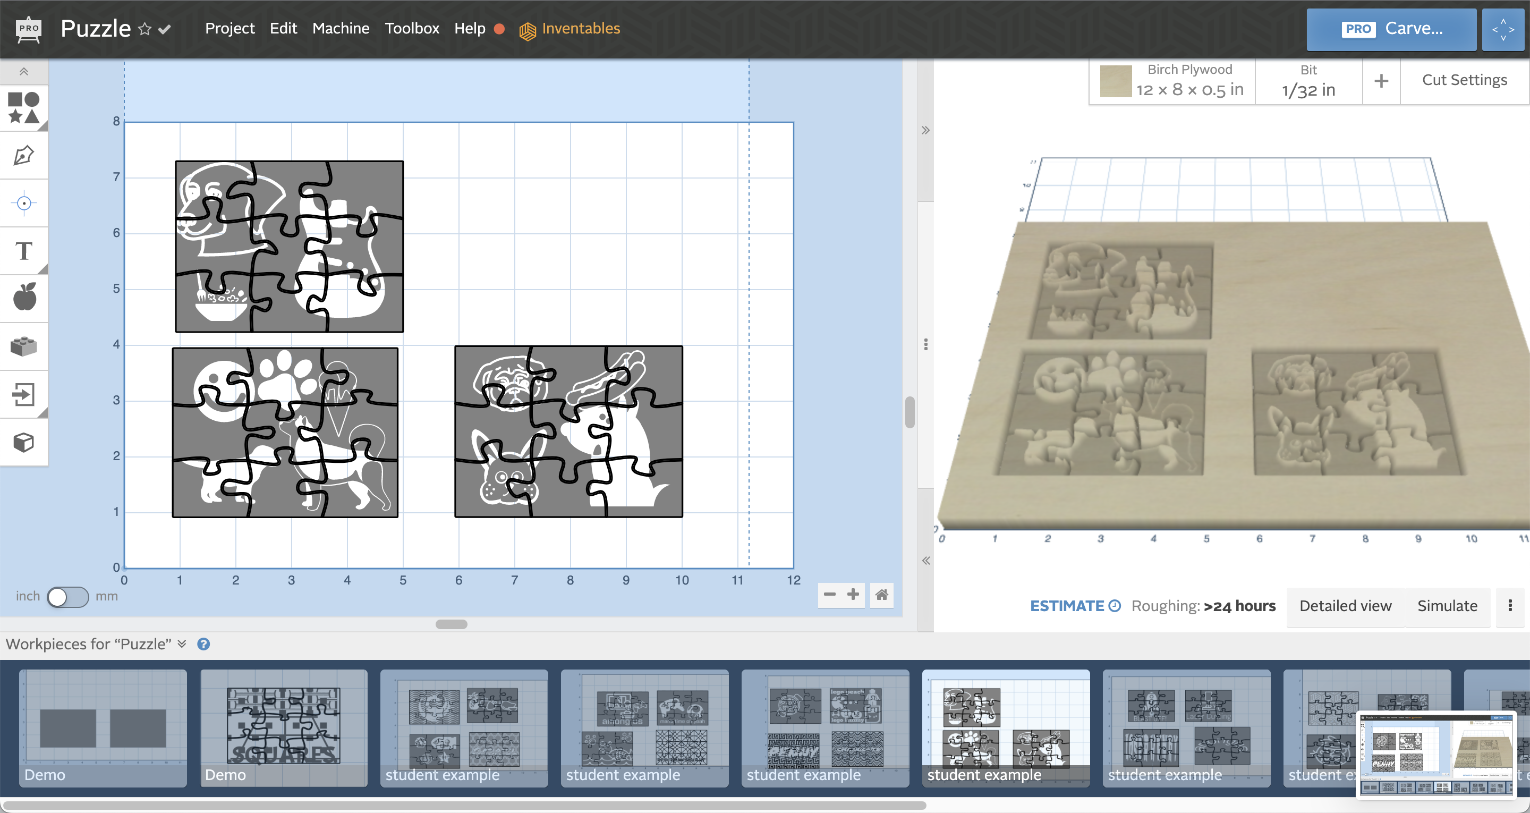This screenshot has height=813, width=1530.
Task: Open the Apps brick icon
Action: click(24, 346)
